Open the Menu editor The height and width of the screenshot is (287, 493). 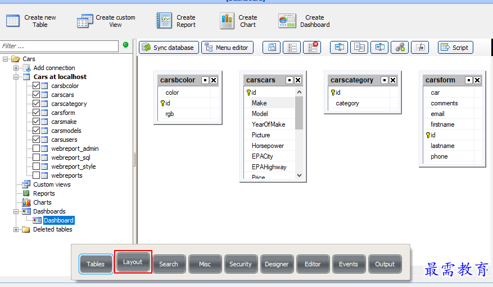[227, 48]
